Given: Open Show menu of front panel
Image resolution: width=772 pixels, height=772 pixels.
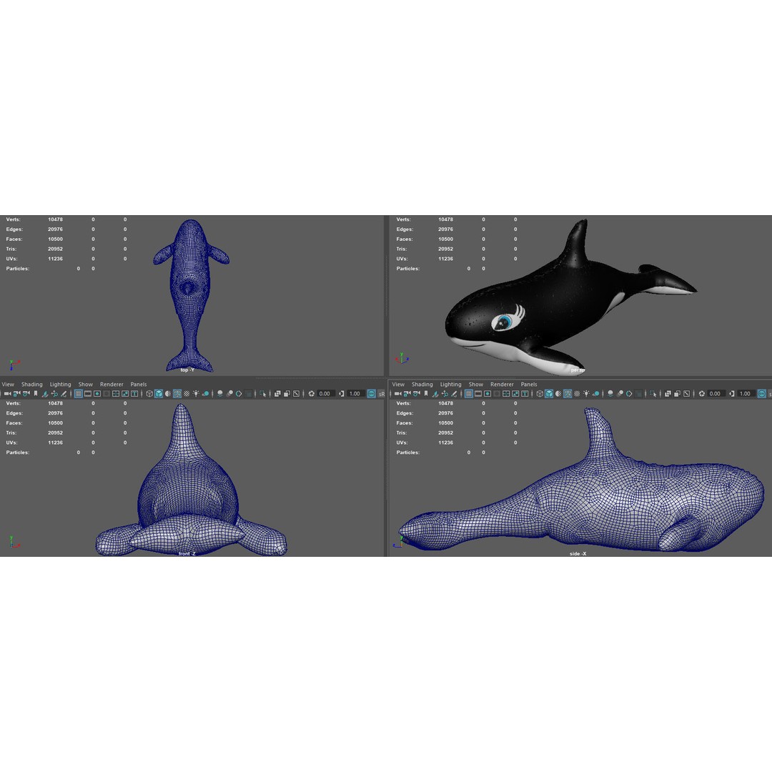Looking at the screenshot, I should tap(86, 385).
